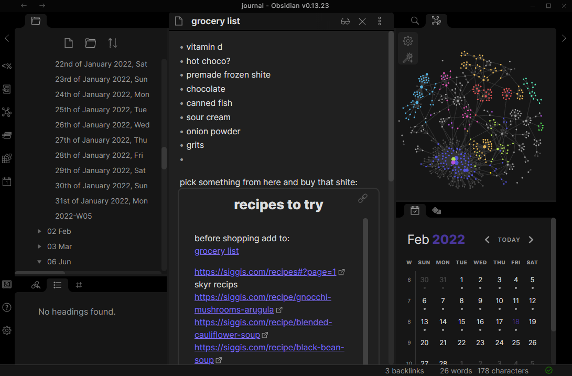Open the search tab icon

click(x=415, y=21)
